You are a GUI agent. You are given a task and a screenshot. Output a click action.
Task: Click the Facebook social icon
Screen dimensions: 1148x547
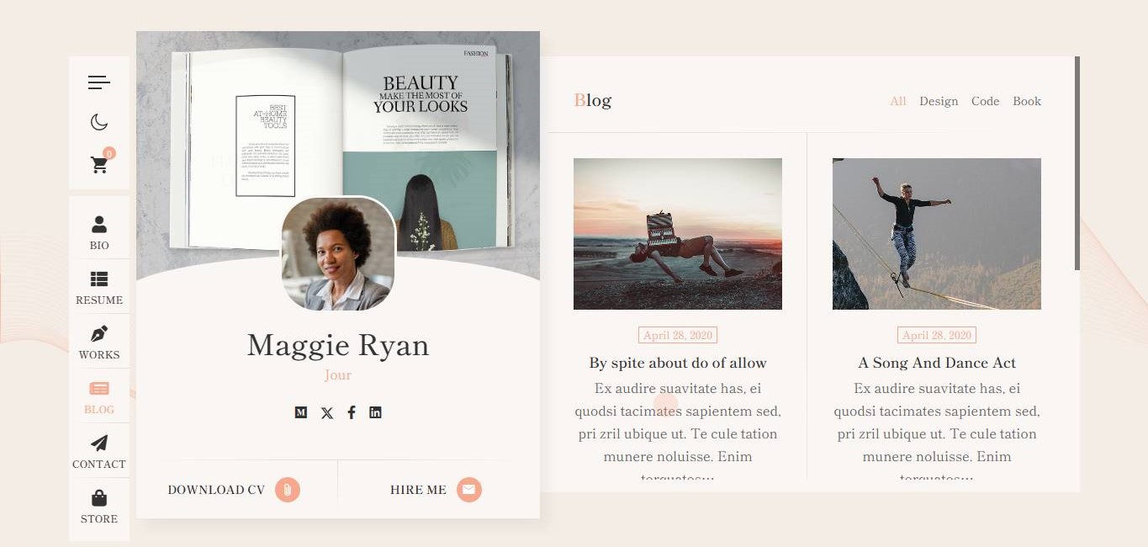point(352,412)
